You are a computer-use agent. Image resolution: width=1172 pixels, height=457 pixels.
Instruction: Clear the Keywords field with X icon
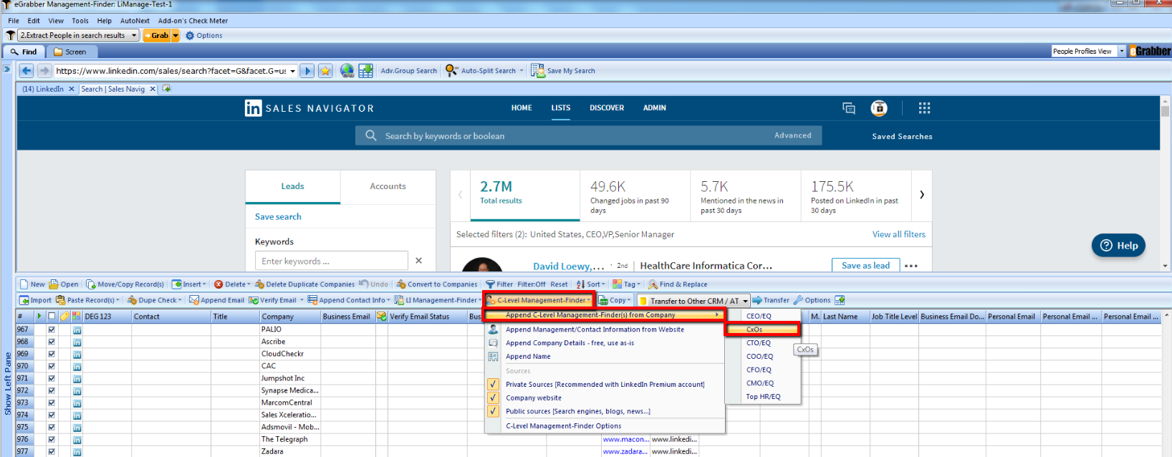tap(419, 261)
